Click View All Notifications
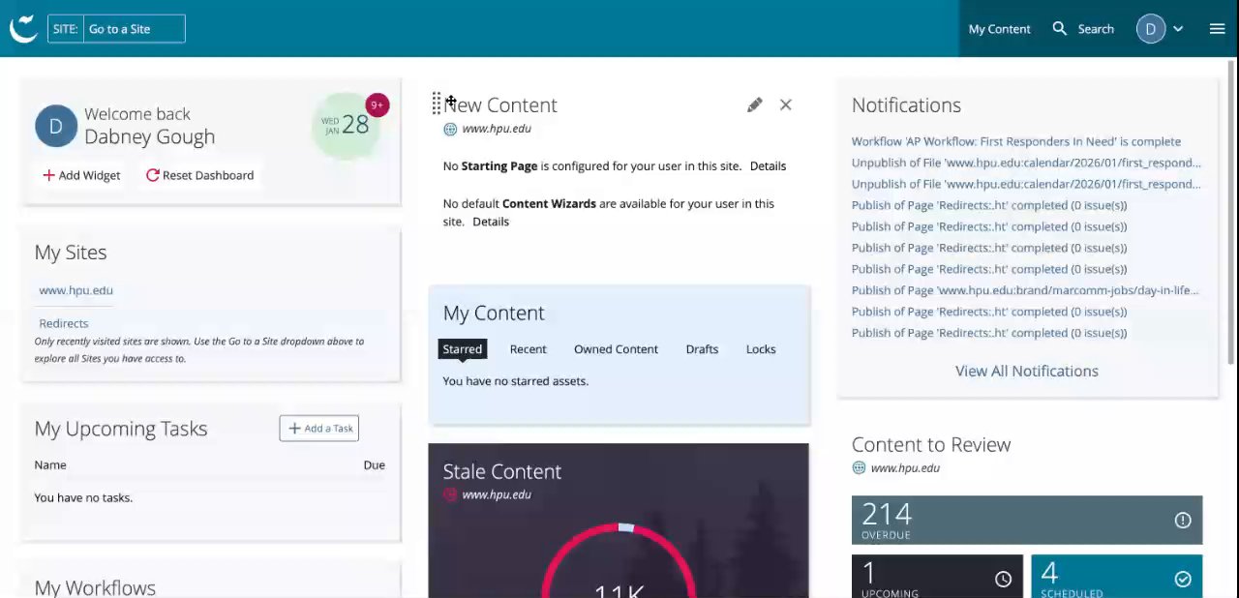This screenshot has width=1239, height=598. 1026,372
